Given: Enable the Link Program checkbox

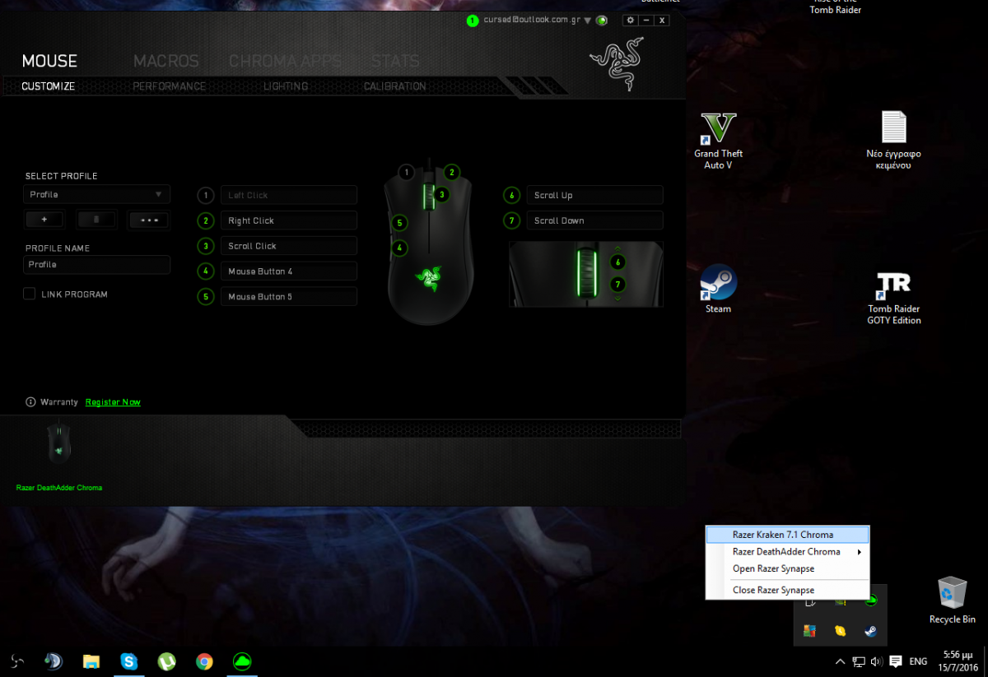Looking at the screenshot, I should pos(30,294).
